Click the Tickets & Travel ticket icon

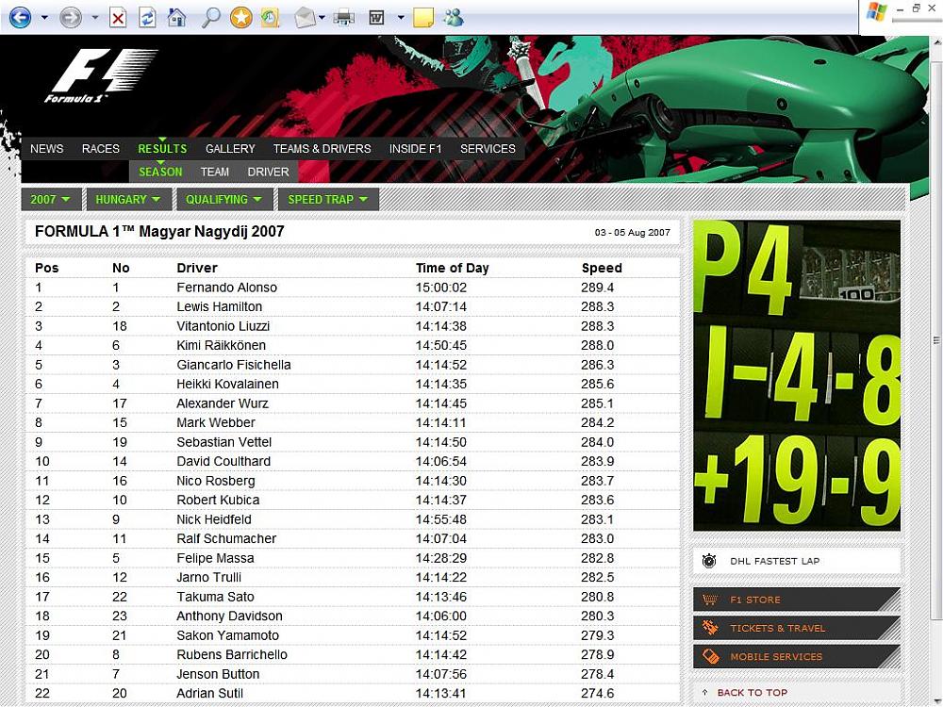(710, 628)
